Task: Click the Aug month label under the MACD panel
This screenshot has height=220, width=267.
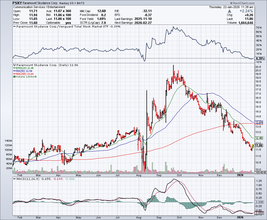Action: coord(139,217)
